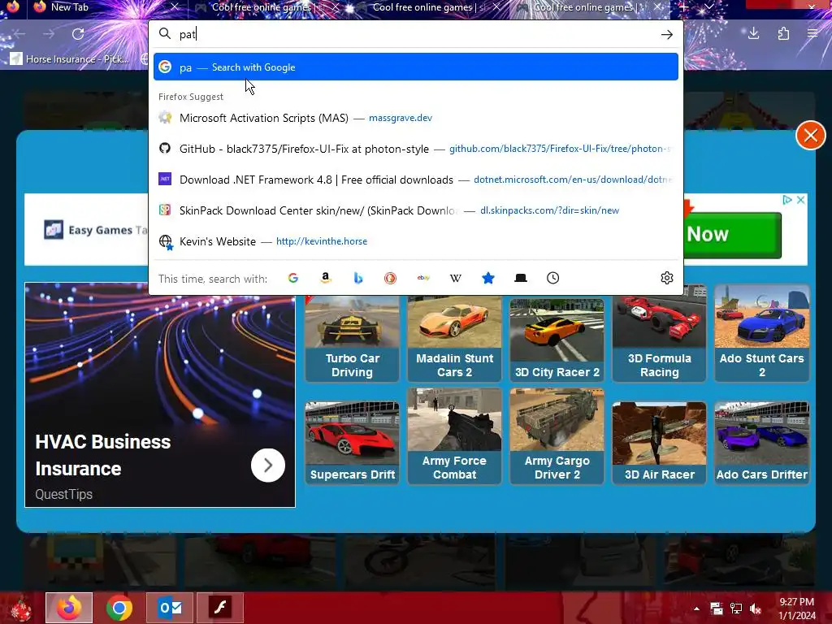This screenshot has width=832, height=624.
Task: Open AdChoices info icon on banner
Action: coord(787,200)
